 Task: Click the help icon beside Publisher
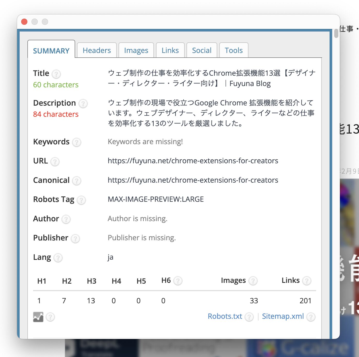(x=75, y=239)
